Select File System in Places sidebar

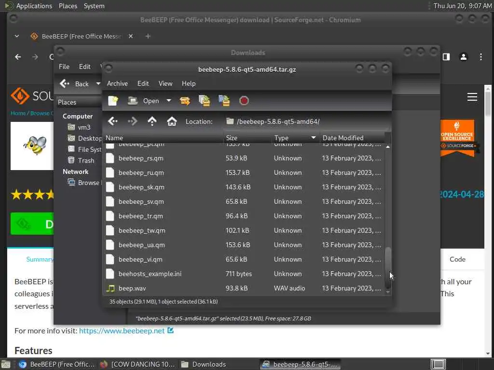coord(84,149)
